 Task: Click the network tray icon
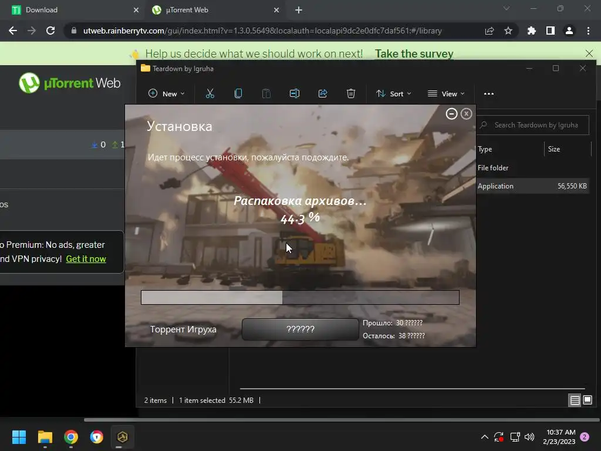pos(515,437)
